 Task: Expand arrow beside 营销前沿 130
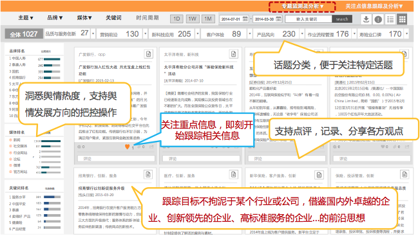click(145, 34)
